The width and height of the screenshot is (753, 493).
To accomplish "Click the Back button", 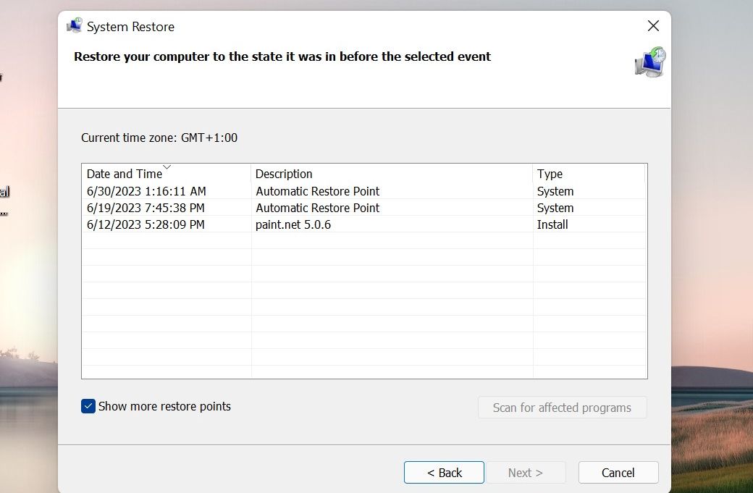I will (x=444, y=472).
